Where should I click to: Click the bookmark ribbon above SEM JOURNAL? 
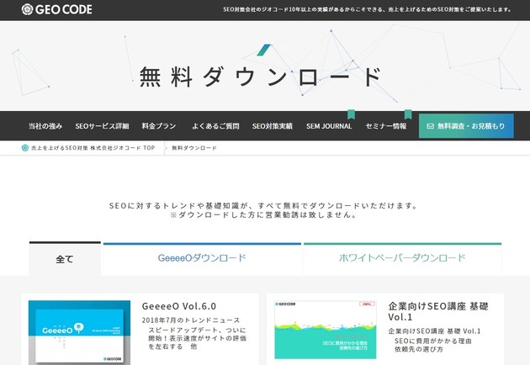click(x=351, y=114)
